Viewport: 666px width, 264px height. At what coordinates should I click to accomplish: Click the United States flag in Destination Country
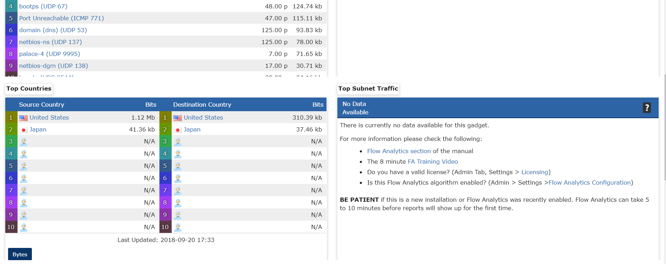coord(178,118)
